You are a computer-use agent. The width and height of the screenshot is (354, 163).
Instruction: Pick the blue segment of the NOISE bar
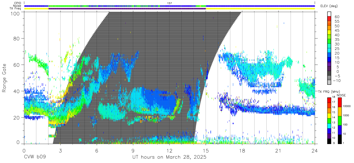point(340,130)
